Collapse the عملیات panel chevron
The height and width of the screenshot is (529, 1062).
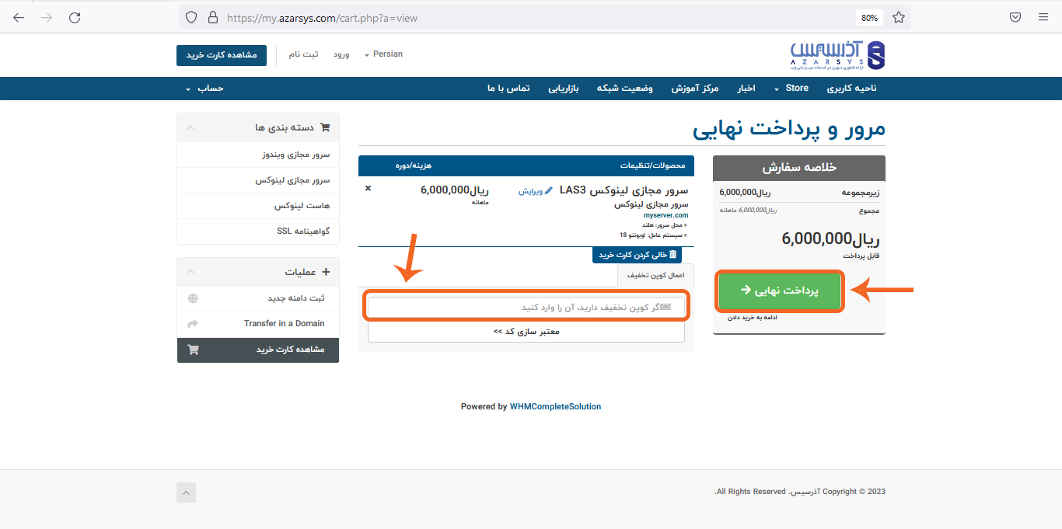pos(190,272)
